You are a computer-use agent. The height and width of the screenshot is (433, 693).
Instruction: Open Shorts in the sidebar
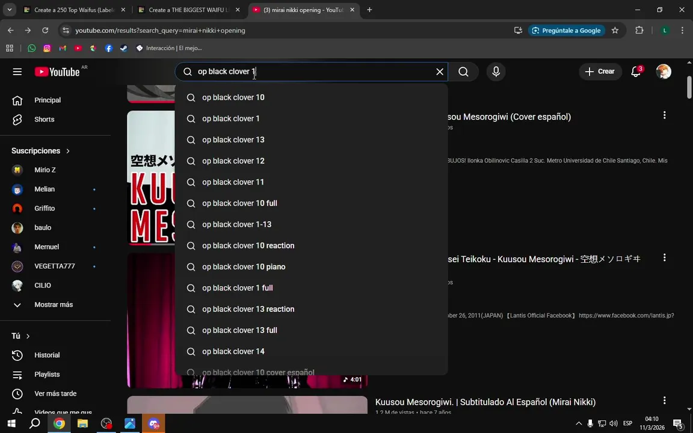pos(55,119)
